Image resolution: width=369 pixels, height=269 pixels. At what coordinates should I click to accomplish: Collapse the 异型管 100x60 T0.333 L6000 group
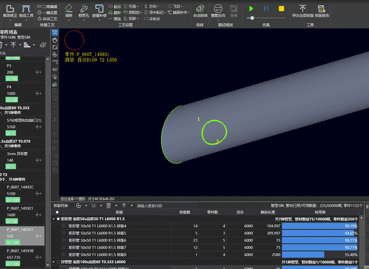click(x=53, y=261)
